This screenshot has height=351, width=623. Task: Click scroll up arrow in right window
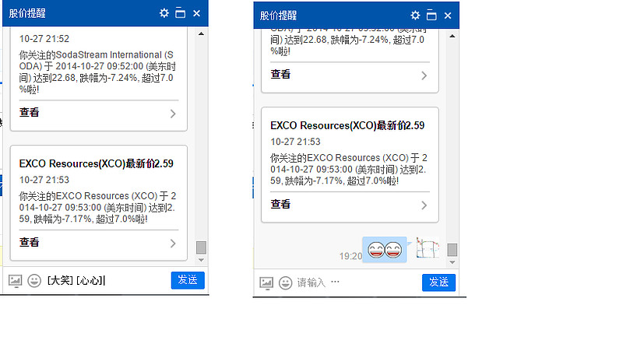(452, 36)
